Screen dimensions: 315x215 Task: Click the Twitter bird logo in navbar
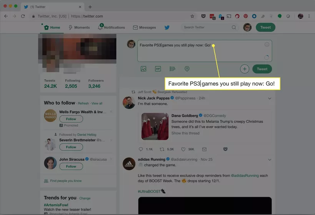pyautogui.click(x=167, y=27)
